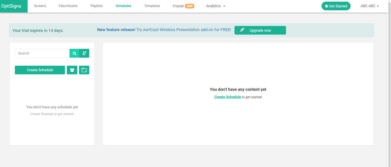Follow the Create Schedule link in content panel
The height and width of the screenshot is (167, 391).
[227, 97]
